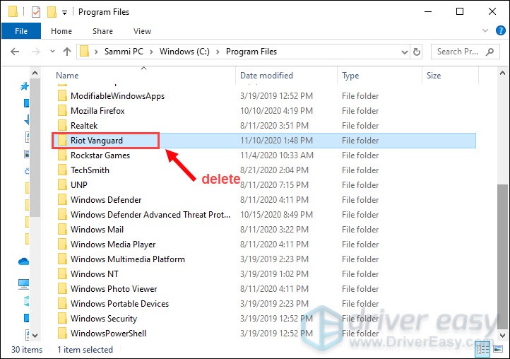Click the file list scroll down arrow
510x359 pixels.
tap(502, 335)
